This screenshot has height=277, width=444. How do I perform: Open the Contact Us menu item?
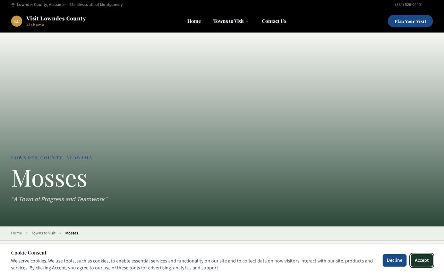coord(274,21)
